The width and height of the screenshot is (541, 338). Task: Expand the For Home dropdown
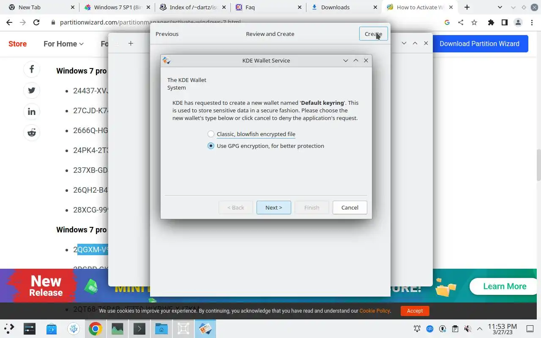tap(63, 44)
